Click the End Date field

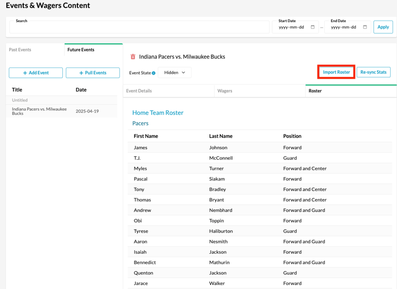pos(347,27)
